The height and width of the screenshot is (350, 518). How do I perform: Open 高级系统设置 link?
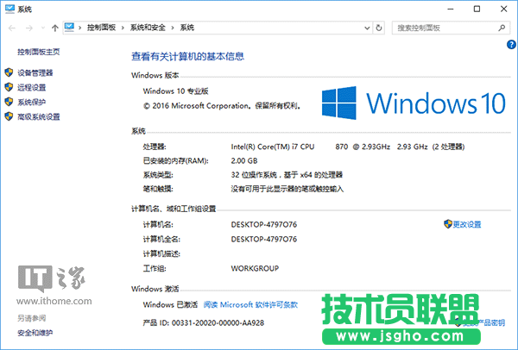click(39, 116)
